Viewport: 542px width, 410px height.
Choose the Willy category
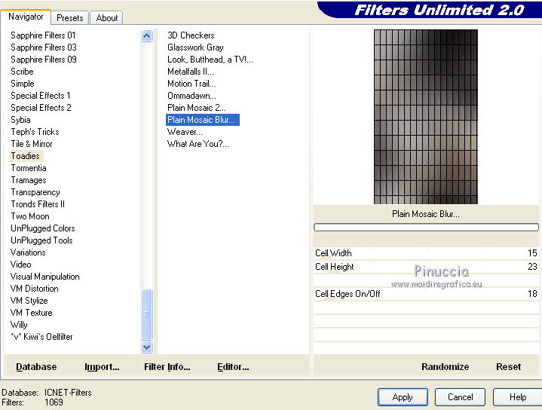click(x=19, y=325)
